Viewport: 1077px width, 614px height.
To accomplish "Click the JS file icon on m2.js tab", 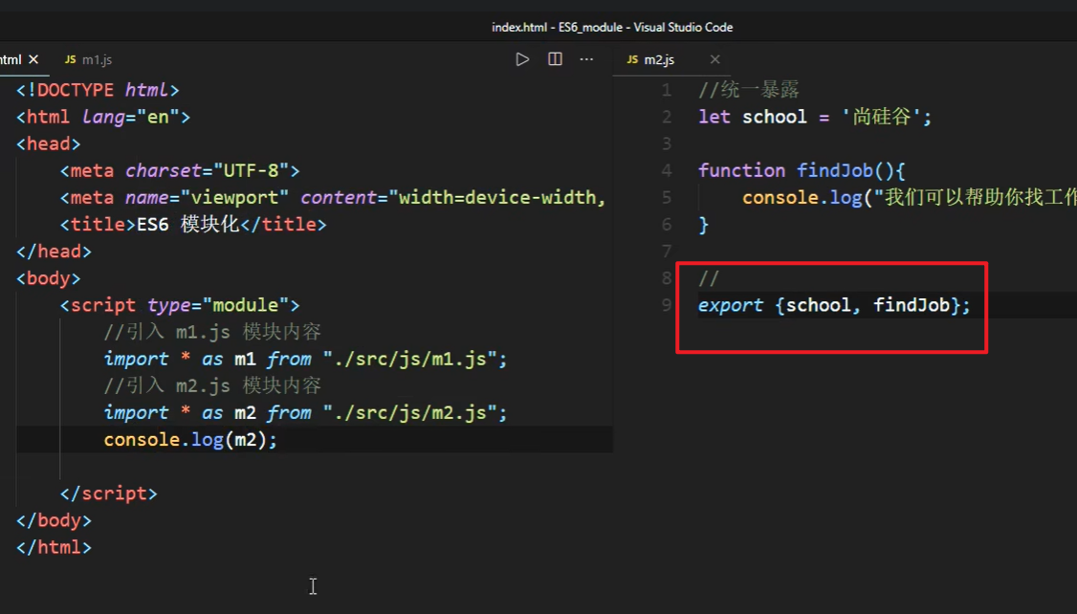I will 632,59.
